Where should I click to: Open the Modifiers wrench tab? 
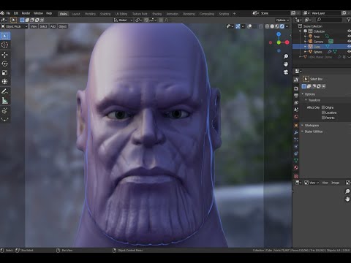[296, 132]
